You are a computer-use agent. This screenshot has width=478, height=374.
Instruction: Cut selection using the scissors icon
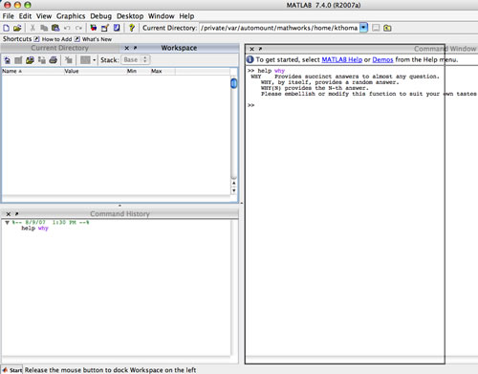33,28
